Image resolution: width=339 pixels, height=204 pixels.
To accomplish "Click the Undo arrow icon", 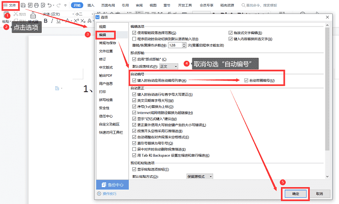I will point(50,5).
